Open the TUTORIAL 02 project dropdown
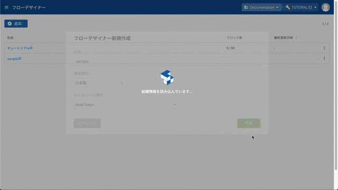338x190 pixels. click(x=301, y=7)
